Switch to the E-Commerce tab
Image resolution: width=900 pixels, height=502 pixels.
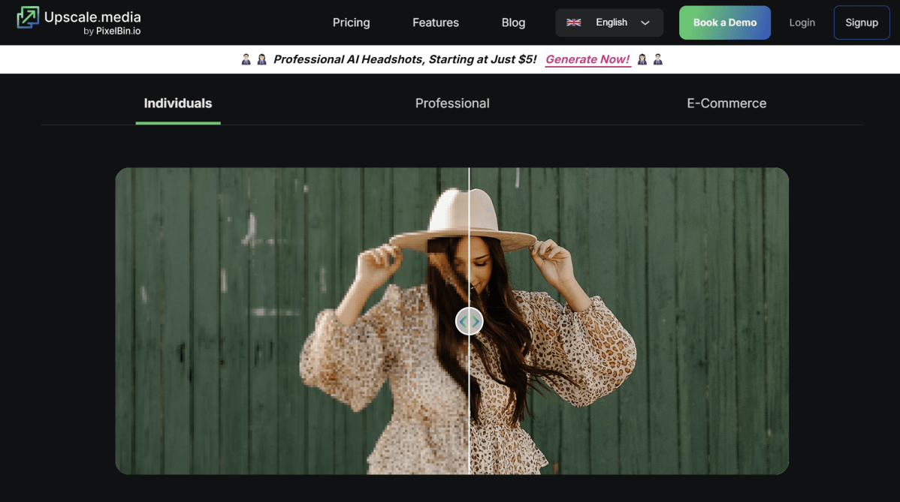tap(726, 104)
